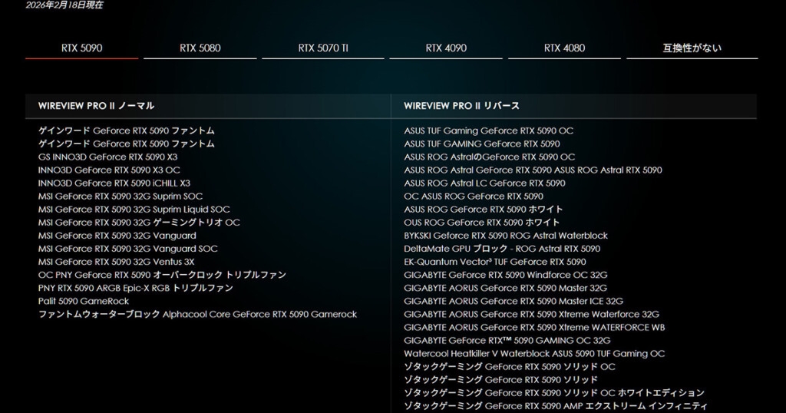Select GS INNO3D GeForce RTX 5090 X3
Image resolution: width=786 pixels, height=413 pixels.
pos(107,157)
